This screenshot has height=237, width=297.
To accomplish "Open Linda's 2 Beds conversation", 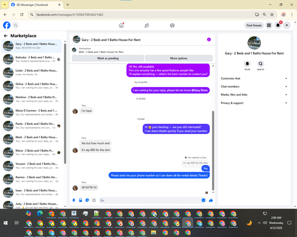I will point(31,72).
